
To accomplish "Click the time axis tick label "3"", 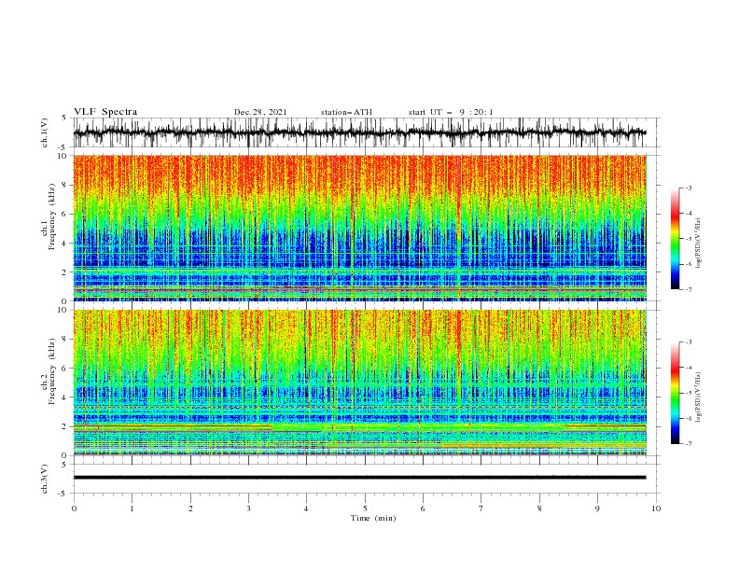I will click(248, 508).
